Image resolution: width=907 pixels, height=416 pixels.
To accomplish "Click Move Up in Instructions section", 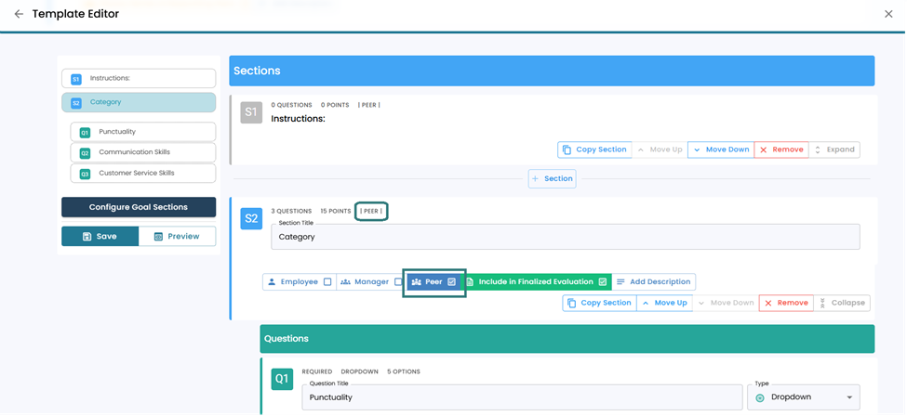I will (660, 149).
